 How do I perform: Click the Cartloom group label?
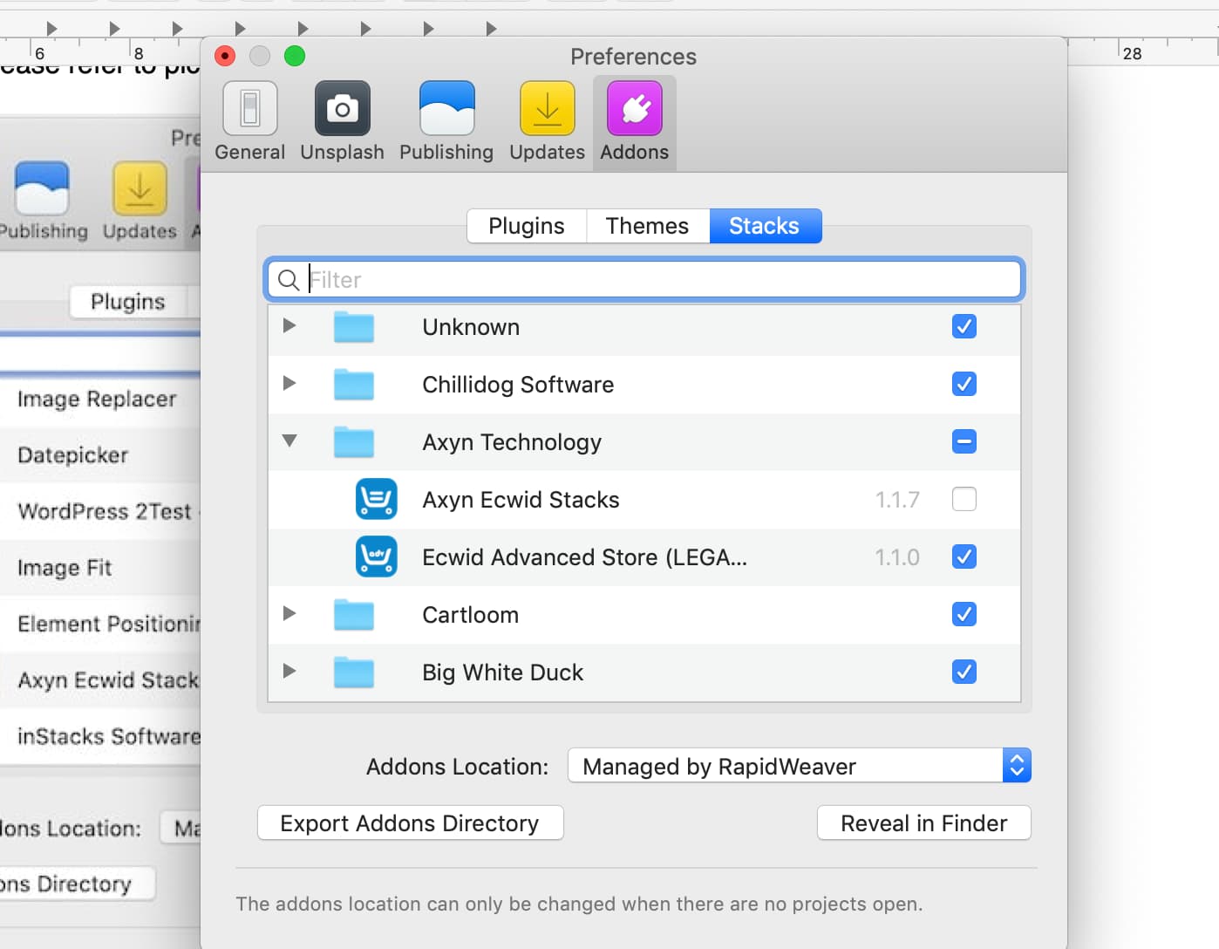471,615
